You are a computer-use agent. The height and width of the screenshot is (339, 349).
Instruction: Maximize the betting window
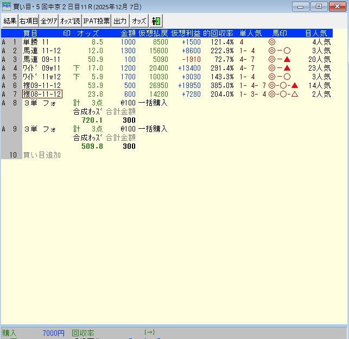pos(318,7)
